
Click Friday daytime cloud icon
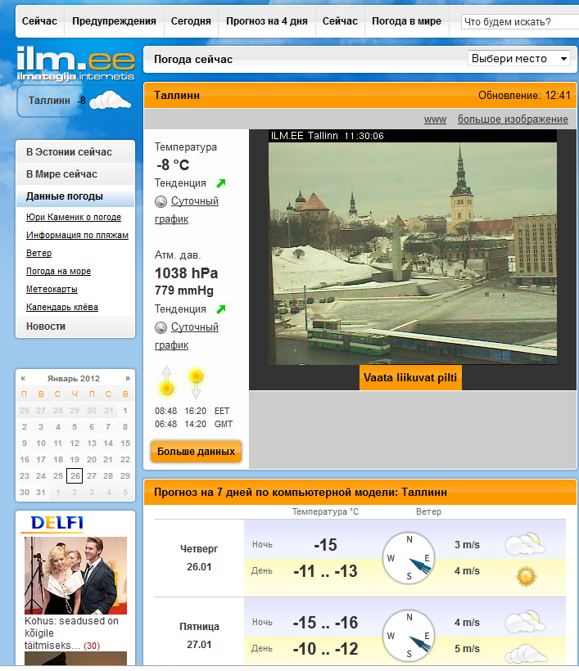(526, 654)
